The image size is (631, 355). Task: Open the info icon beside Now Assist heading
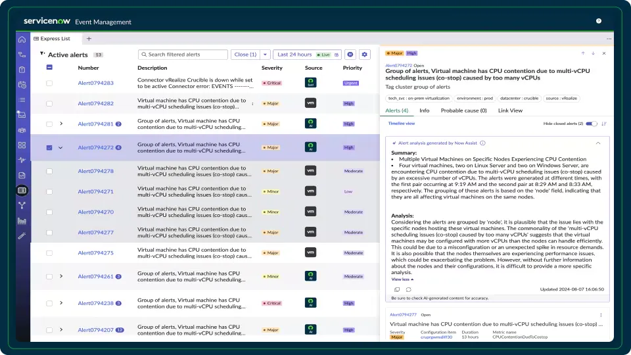482,143
